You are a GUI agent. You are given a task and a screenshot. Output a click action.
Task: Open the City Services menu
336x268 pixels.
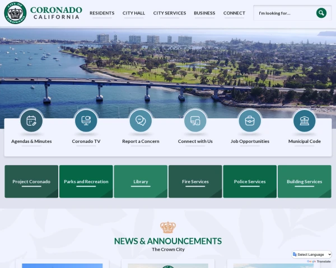(x=170, y=13)
